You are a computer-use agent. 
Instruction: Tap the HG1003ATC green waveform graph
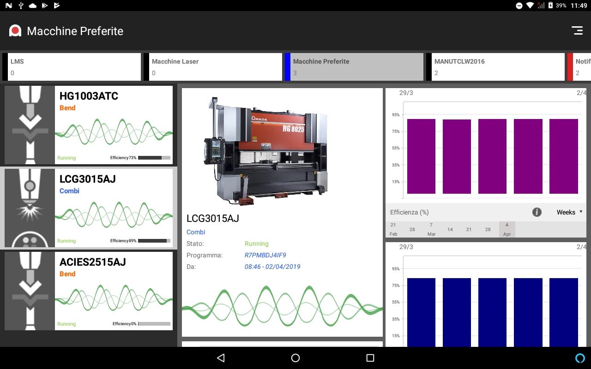[114, 131]
